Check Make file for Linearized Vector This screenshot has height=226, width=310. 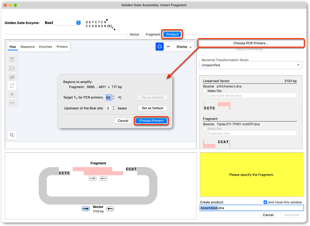205,91
